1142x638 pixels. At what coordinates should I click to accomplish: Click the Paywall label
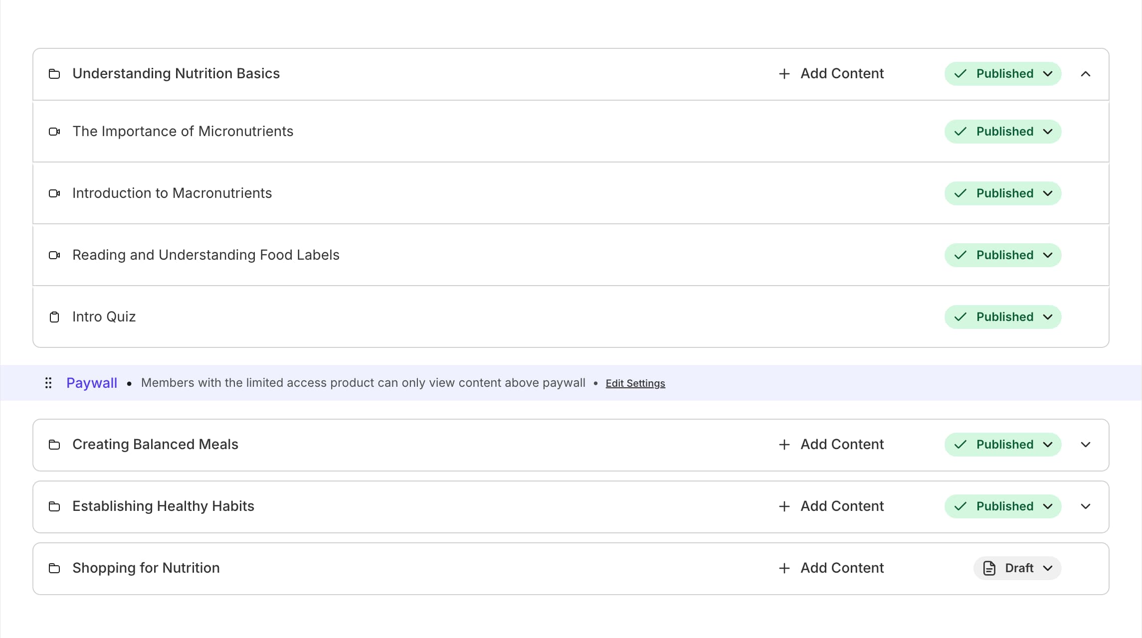pyautogui.click(x=92, y=383)
